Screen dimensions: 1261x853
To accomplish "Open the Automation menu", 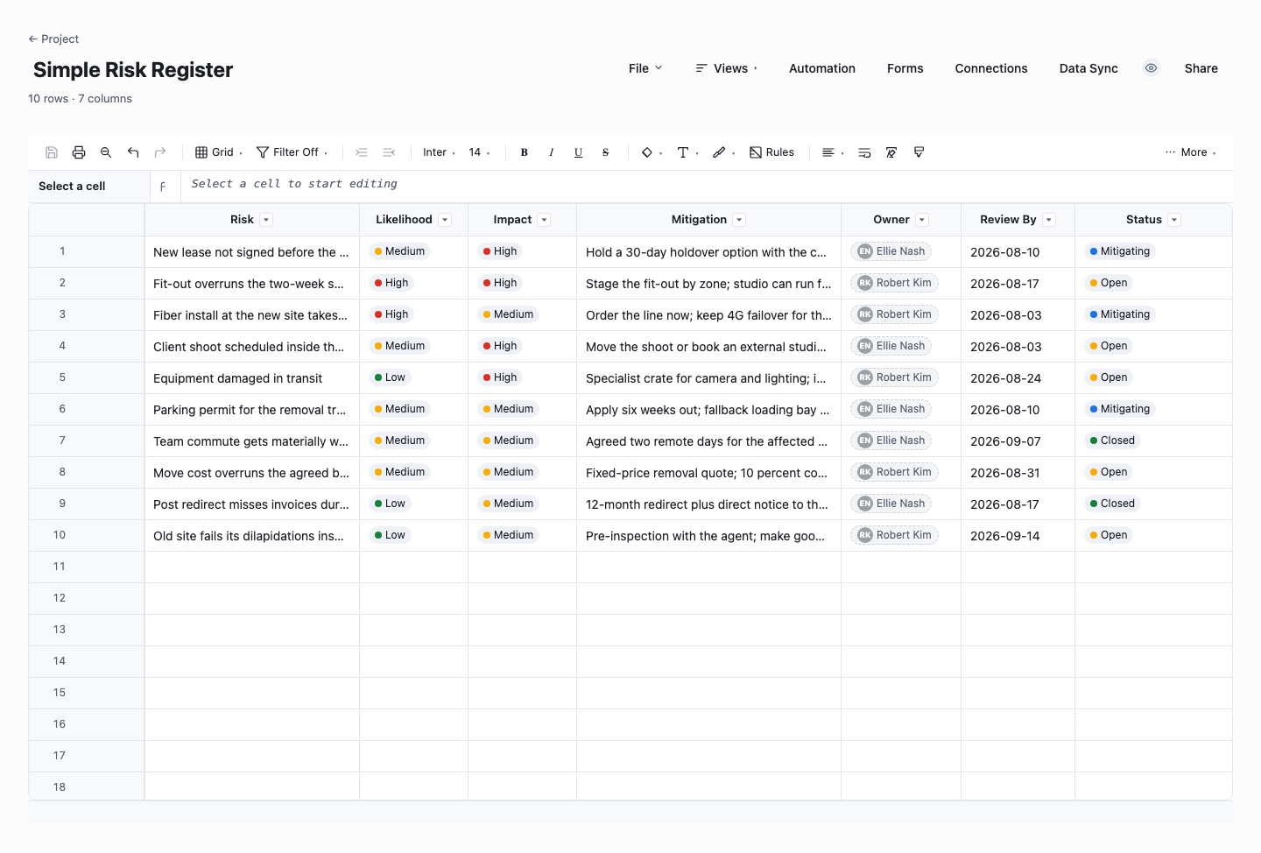I will (822, 68).
